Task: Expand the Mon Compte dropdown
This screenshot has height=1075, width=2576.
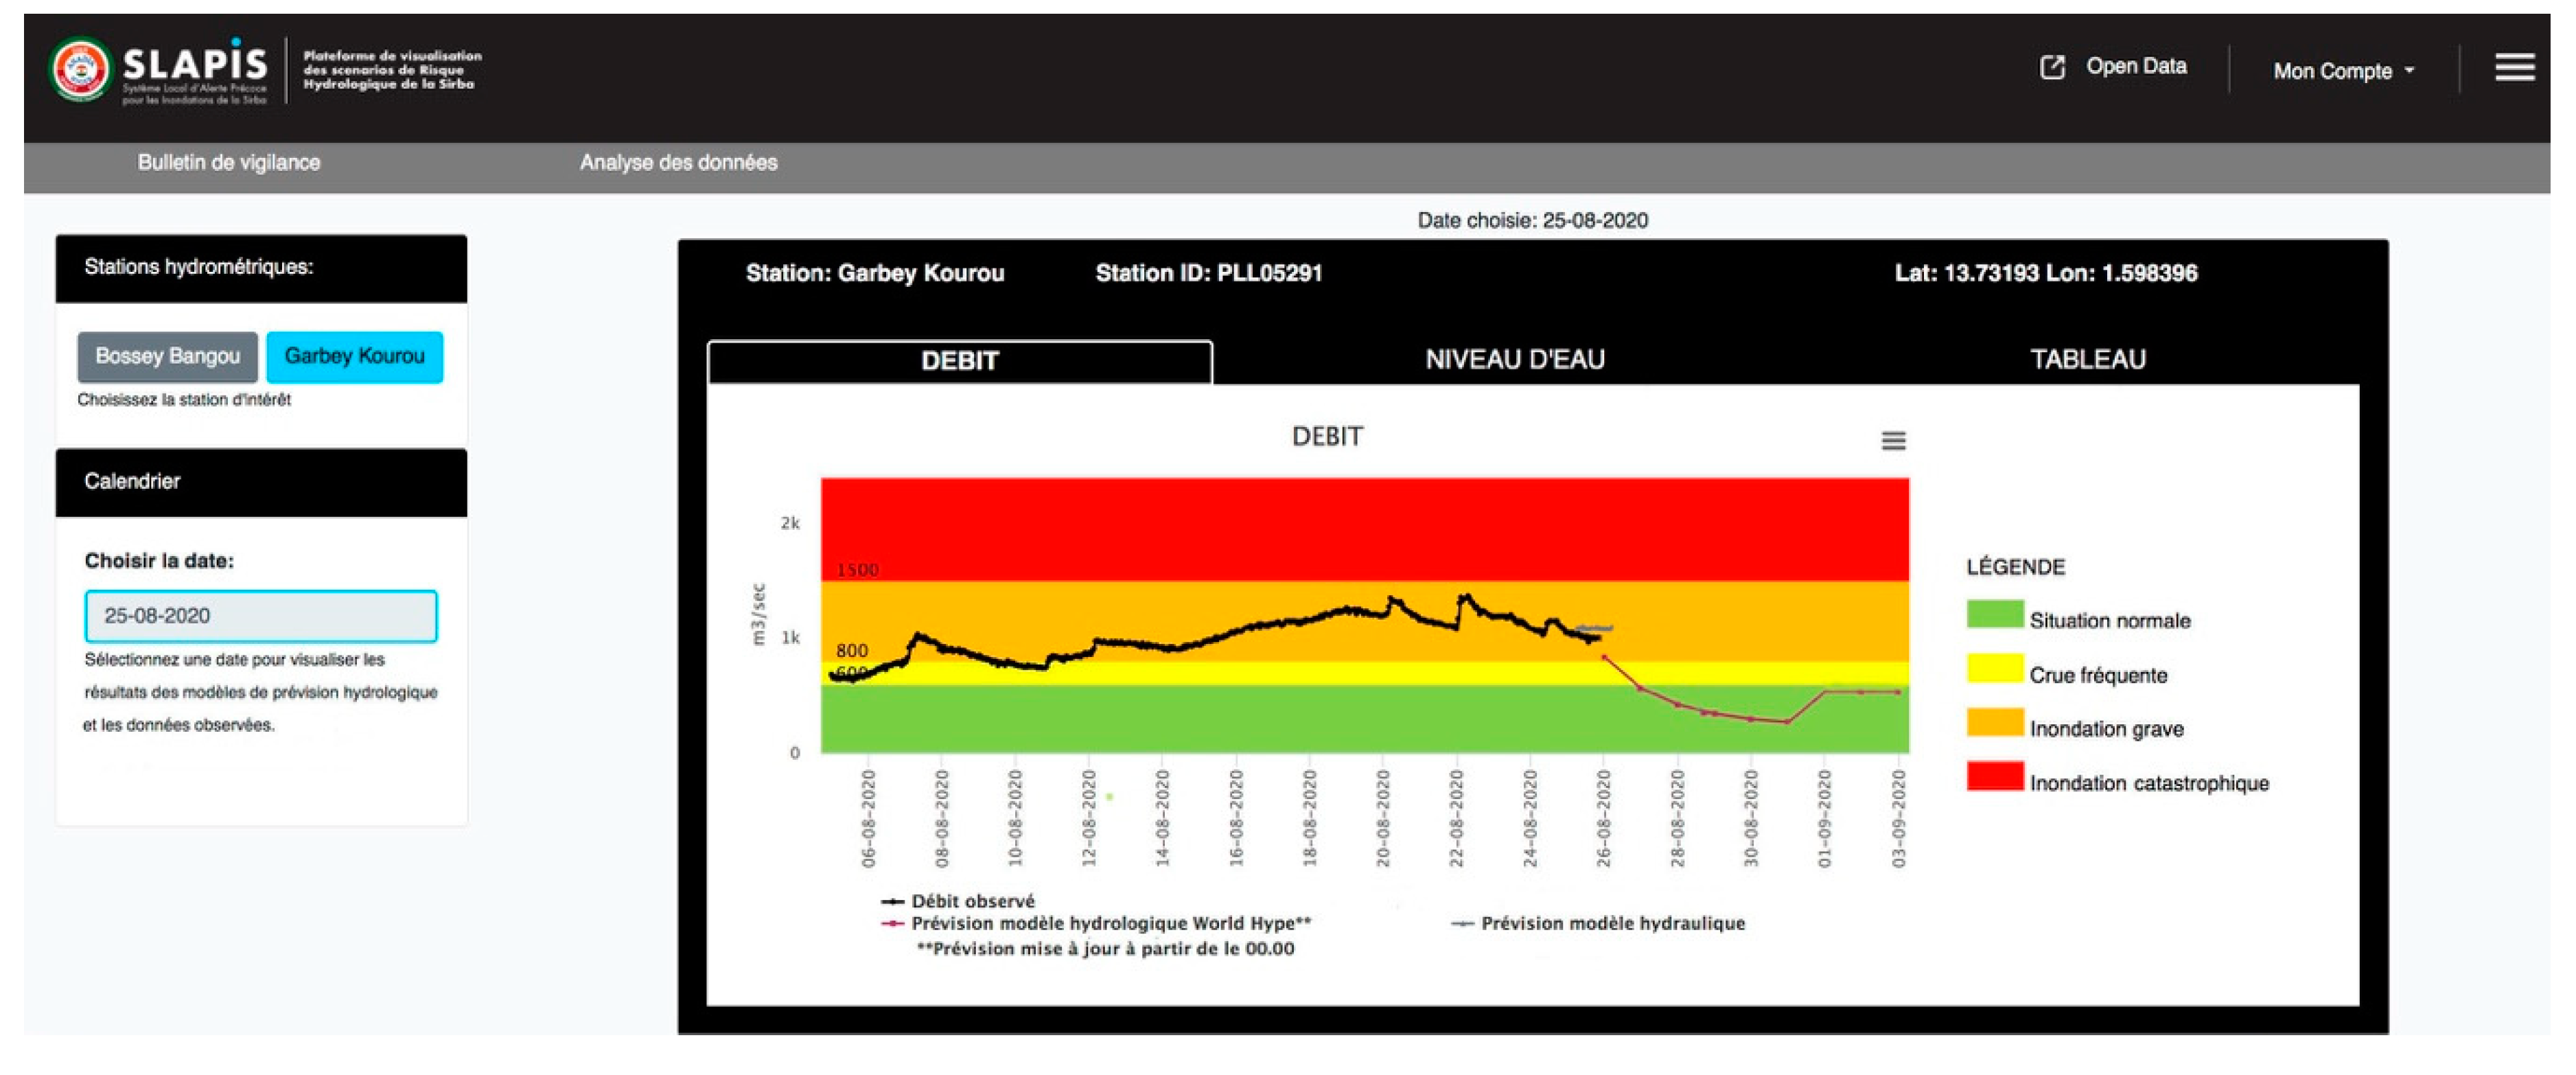Action: point(2344,71)
